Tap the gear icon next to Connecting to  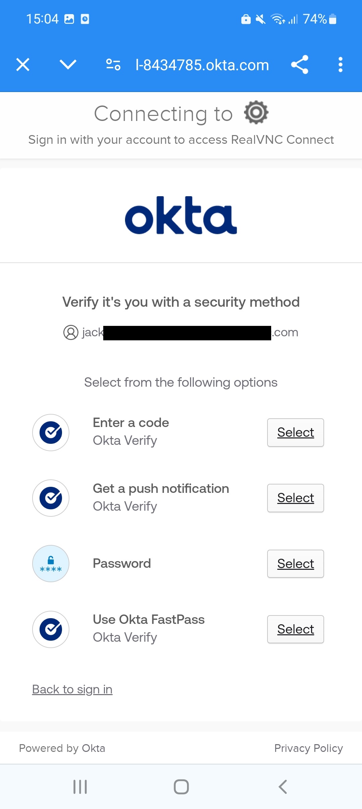(x=256, y=112)
